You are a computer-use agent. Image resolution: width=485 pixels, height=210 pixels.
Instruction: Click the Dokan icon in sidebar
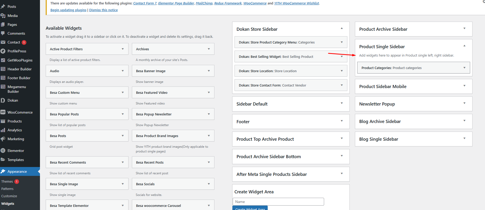3,100
